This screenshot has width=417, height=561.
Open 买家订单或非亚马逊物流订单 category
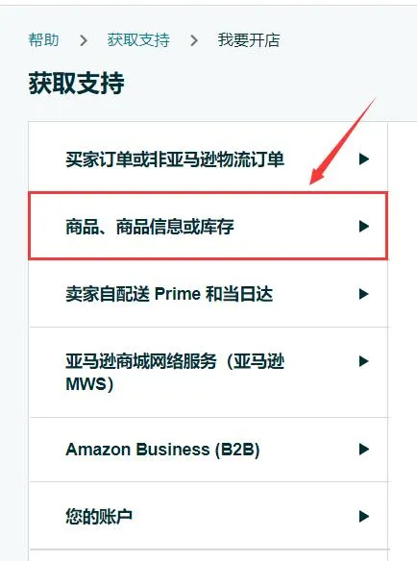click(208, 159)
